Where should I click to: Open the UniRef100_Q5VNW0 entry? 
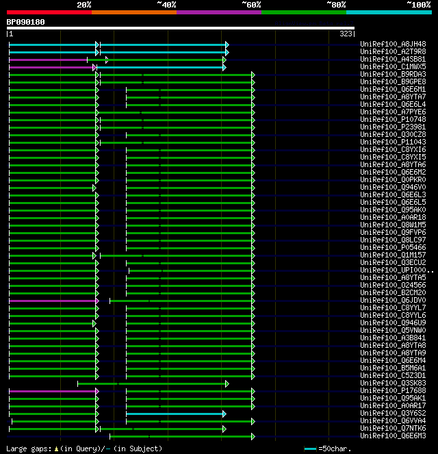coord(393,330)
